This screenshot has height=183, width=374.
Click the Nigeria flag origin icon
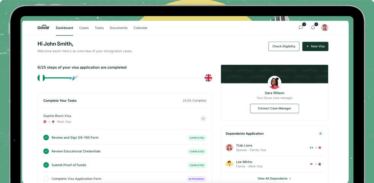point(41,78)
